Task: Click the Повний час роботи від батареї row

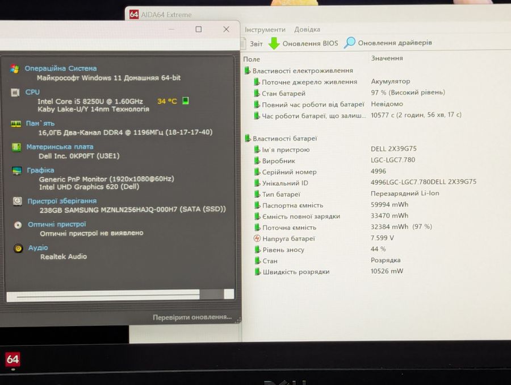Action: [328, 105]
